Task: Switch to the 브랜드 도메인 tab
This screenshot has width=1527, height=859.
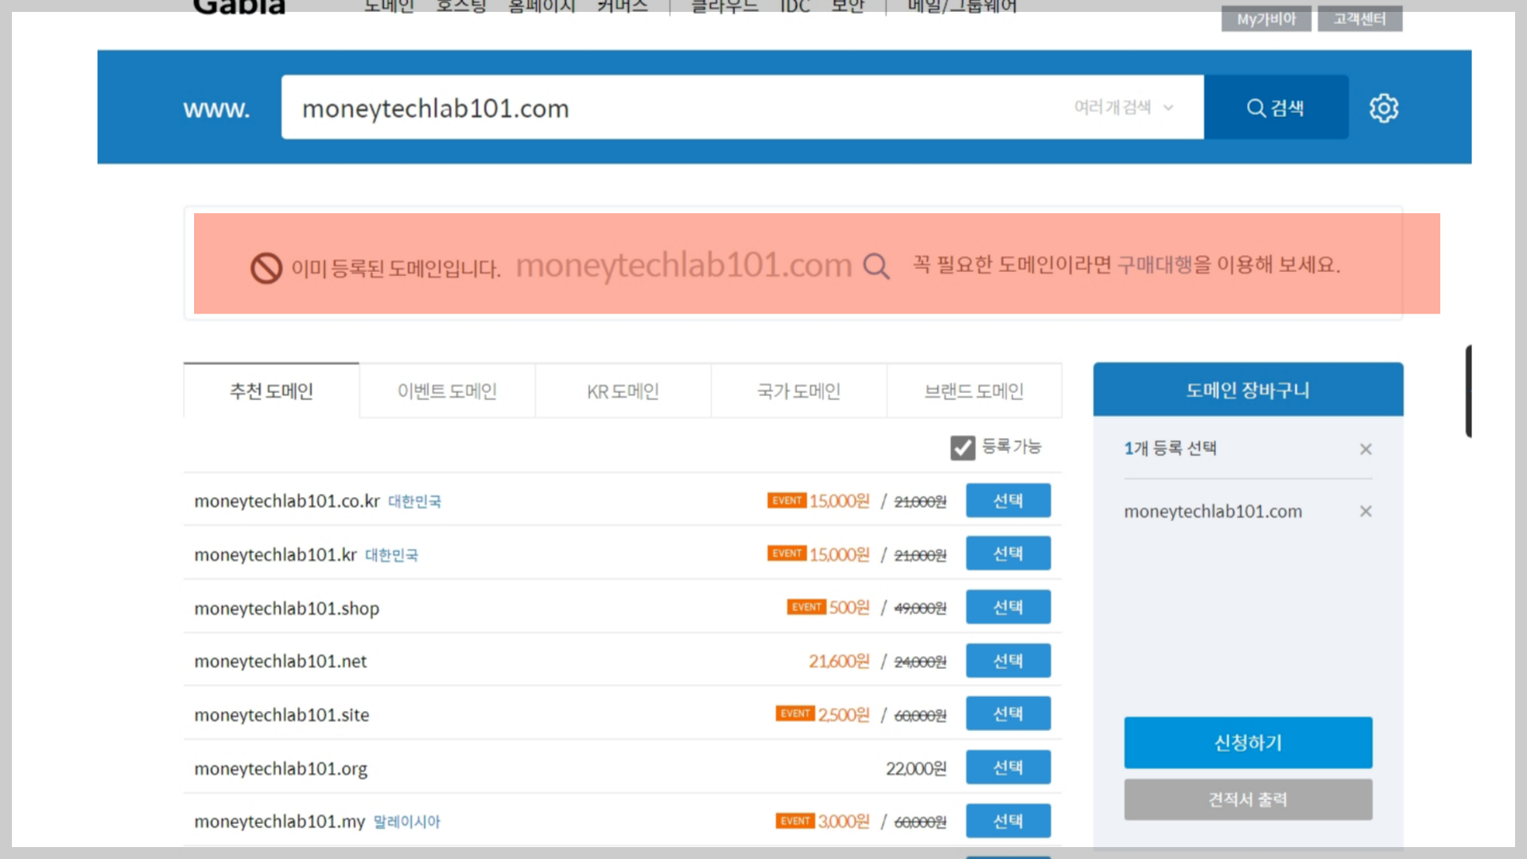Action: point(973,391)
